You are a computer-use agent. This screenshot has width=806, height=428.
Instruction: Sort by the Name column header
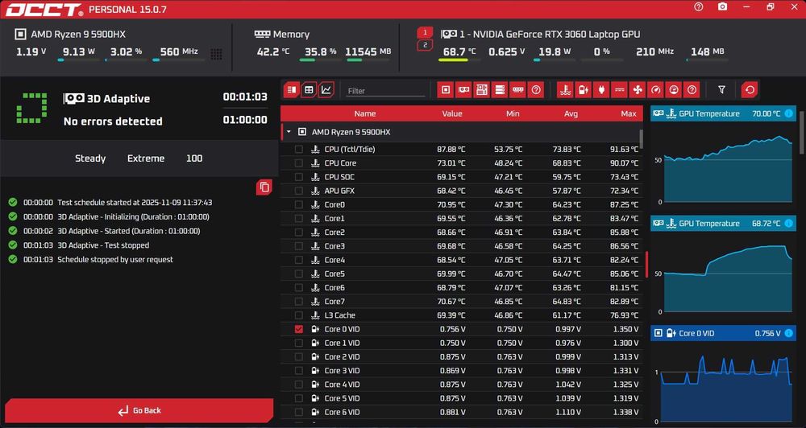point(365,114)
